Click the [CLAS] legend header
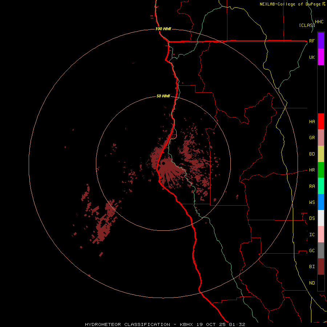 [x=307, y=25]
